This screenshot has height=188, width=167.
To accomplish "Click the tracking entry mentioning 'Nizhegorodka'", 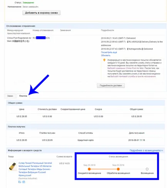I will (127, 49).
